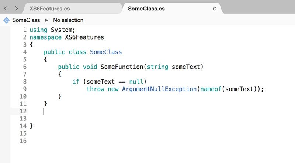Click the unsaved-changes circle on SomeClass.cs tab
Image resolution: width=295 pixels, height=163 pixels.
[215, 9]
